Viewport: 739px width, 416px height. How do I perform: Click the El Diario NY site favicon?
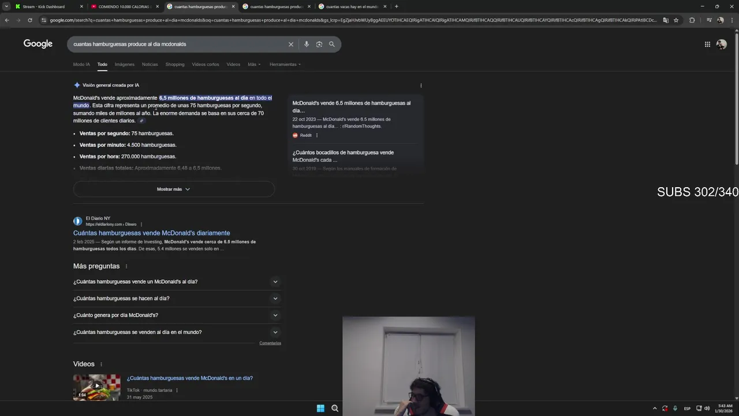77,221
